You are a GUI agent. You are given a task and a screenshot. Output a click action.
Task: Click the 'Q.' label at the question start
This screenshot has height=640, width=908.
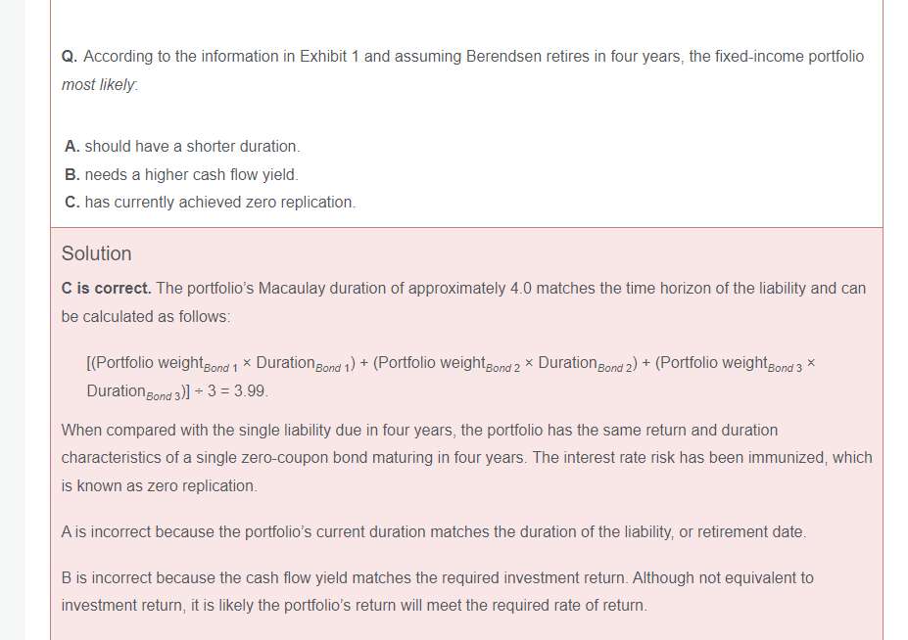pos(70,57)
